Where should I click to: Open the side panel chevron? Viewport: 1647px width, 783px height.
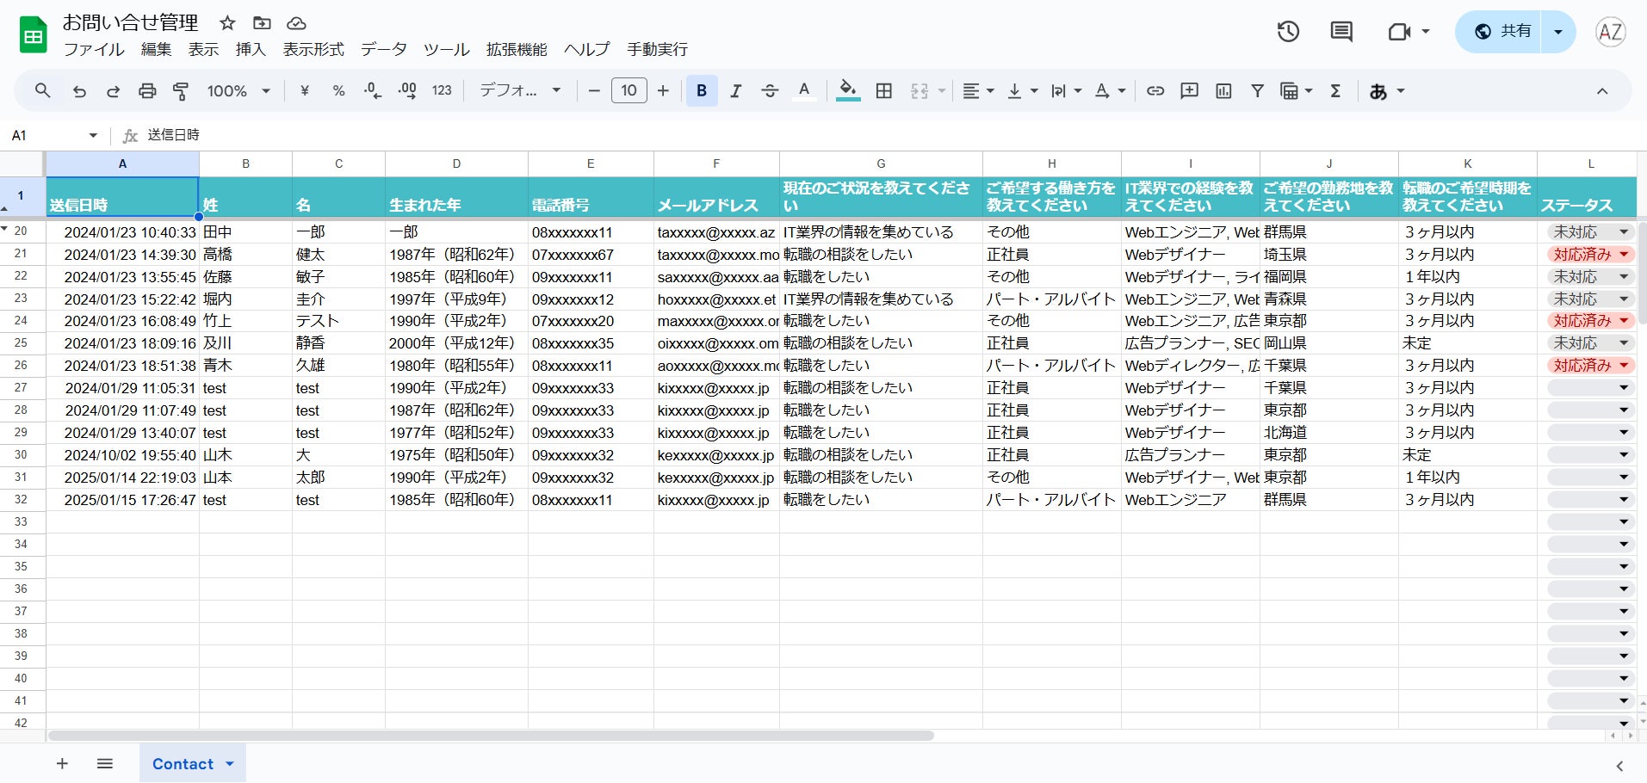(x=1619, y=766)
